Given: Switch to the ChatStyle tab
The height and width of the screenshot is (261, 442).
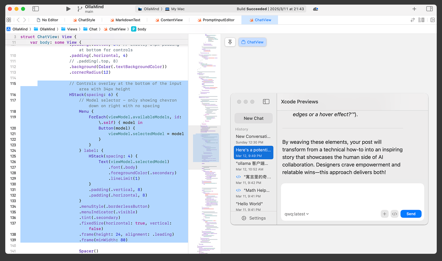Looking at the screenshot, I should click(x=84, y=20).
